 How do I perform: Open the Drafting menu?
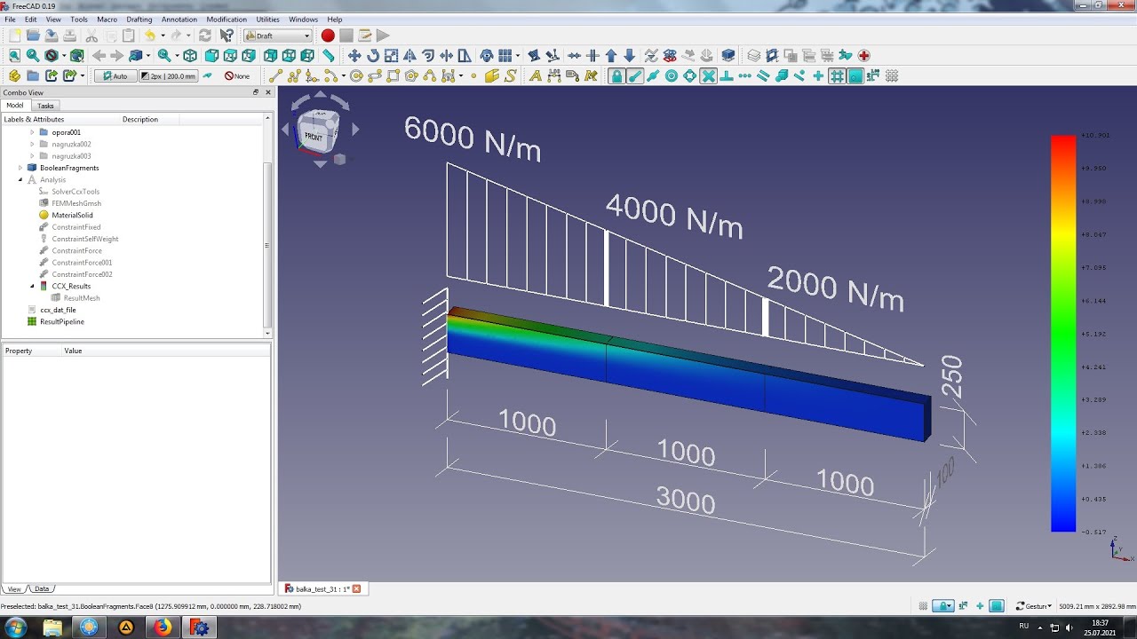(x=139, y=19)
